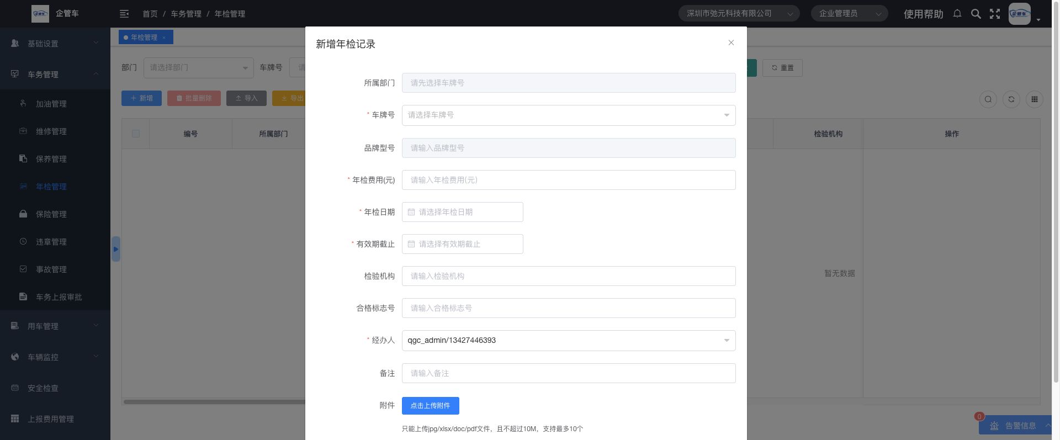Tick the table header select-all checkbox
Image resolution: width=1060 pixels, height=440 pixels.
[136, 134]
